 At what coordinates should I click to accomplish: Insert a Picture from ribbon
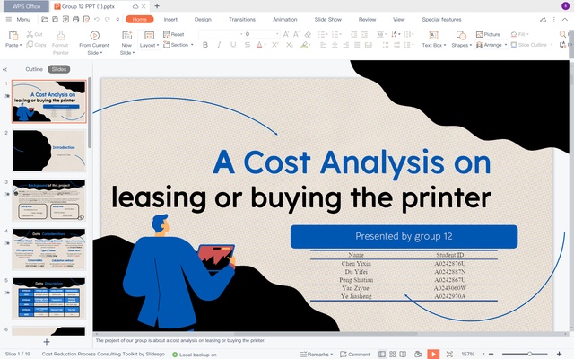point(488,34)
